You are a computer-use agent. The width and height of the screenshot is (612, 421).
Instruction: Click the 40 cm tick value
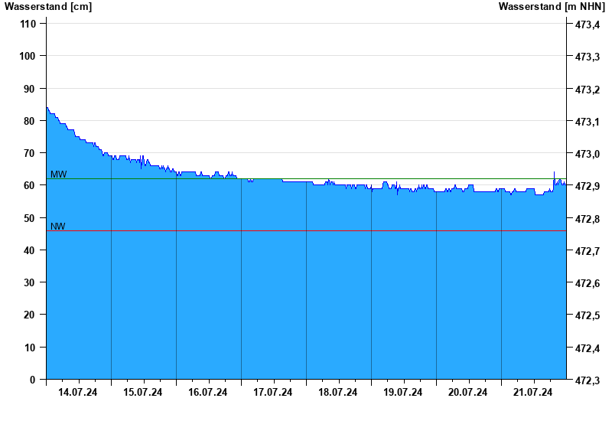click(x=30, y=250)
